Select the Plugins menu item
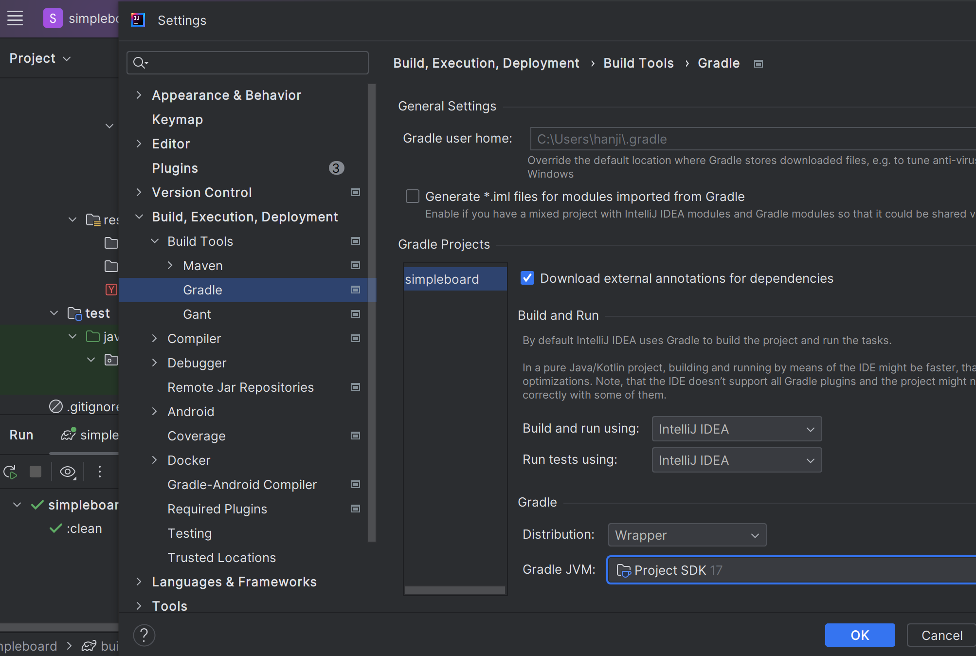 [x=175, y=168]
